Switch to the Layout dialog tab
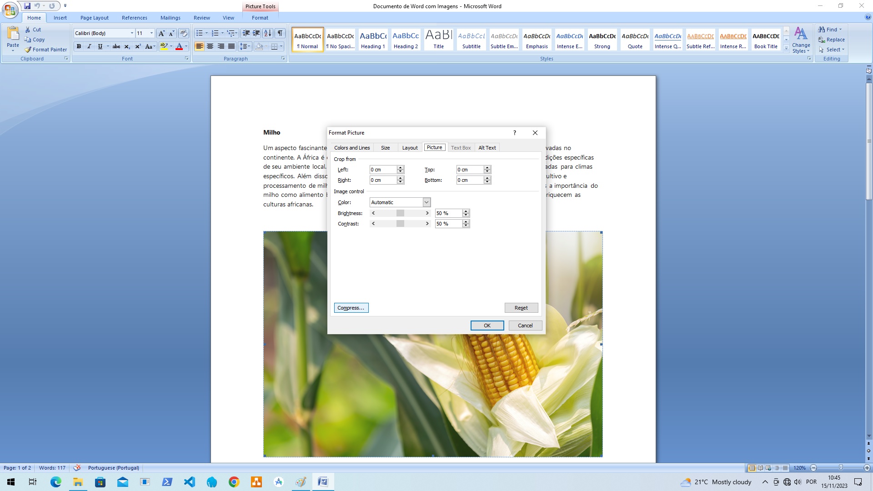Screen dimensions: 873x491 [x=410, y=148]
